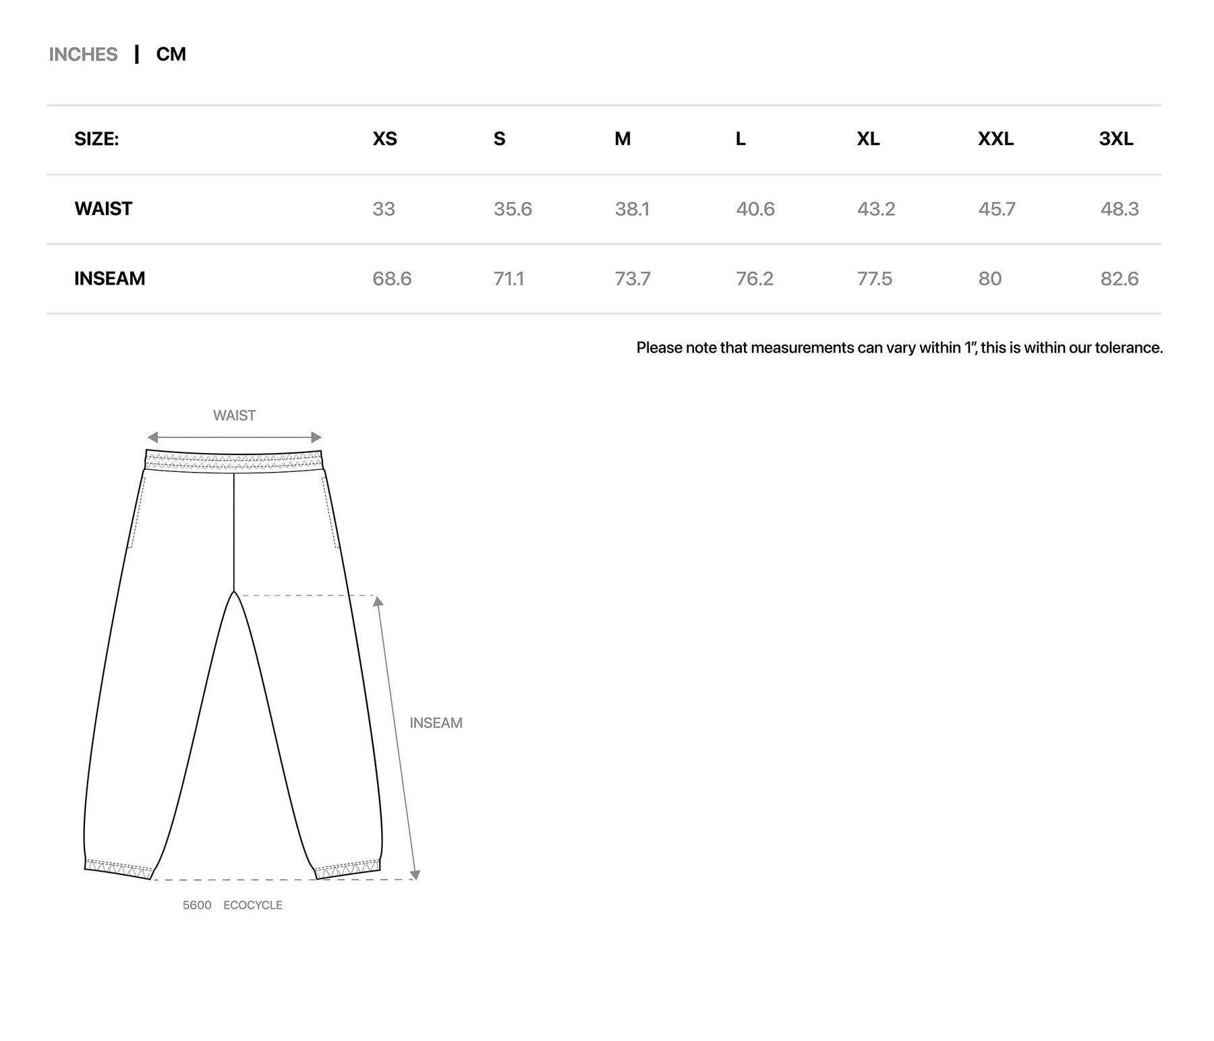This screenshot has width=1214, height=1041.
Task: Click the measurement tolerance note text
Action: click(x=899, y=348)
